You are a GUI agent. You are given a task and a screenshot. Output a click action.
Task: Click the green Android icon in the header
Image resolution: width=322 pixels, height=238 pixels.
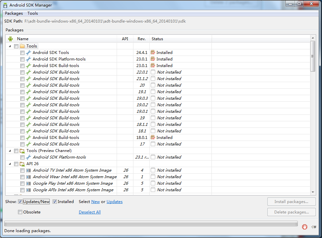pyautogui.click(x=10, y=39)
